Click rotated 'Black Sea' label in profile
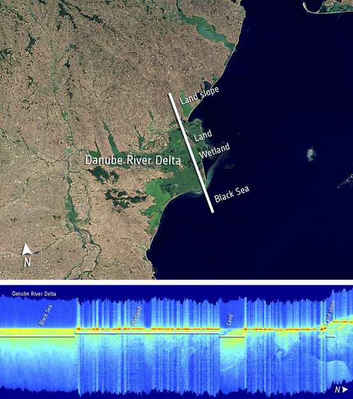353x399 pixels. pos(45,315)
